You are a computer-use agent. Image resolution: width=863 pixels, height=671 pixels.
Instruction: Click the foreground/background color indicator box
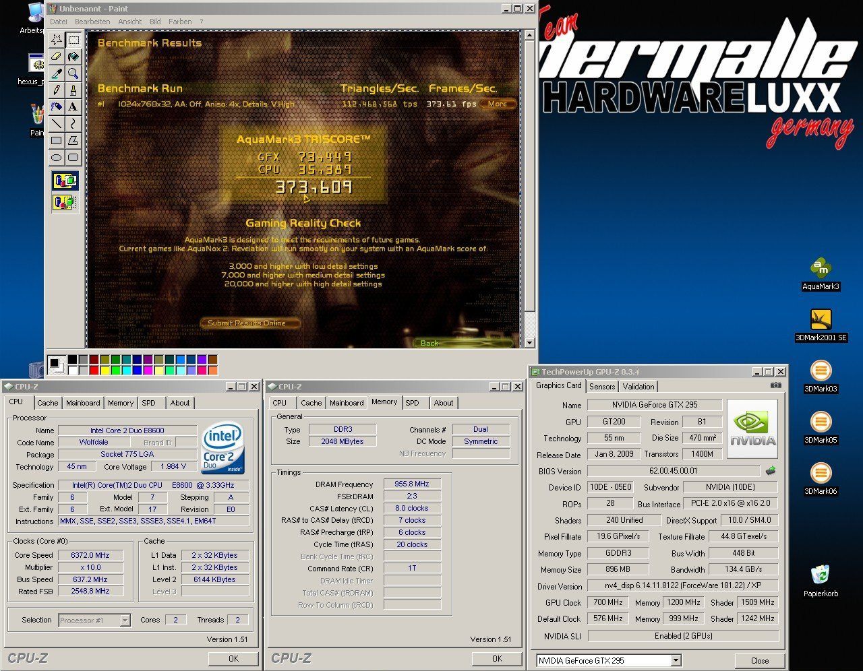pos(56,365)
